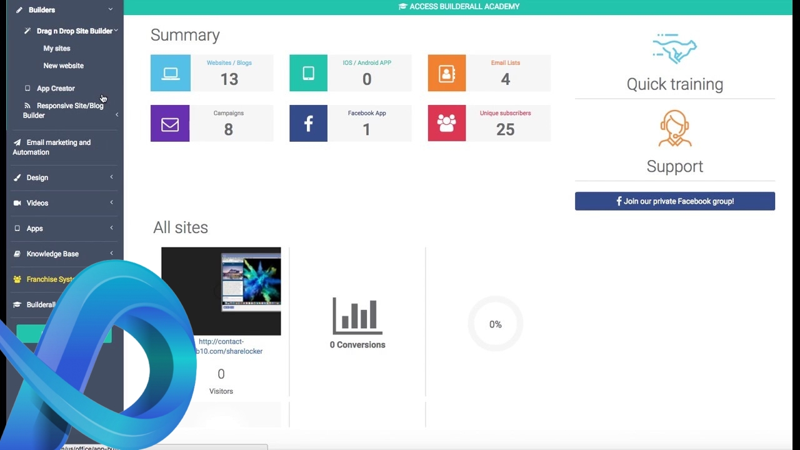
Task: Open Quick training via the cheetah icon
Action: [675, 49]
